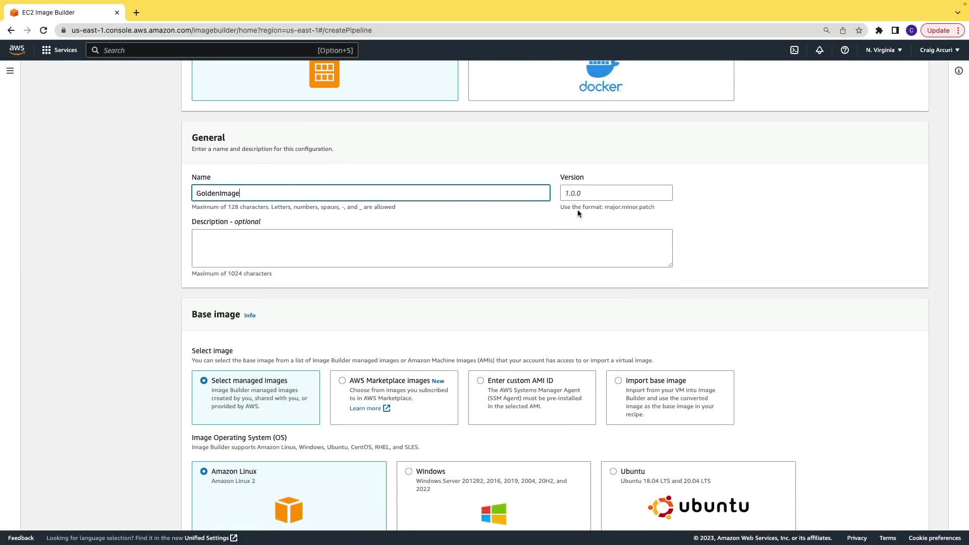969x545 pixels.
Task: Select the Ubuntu OS radio button
Action: pos(613,471)
